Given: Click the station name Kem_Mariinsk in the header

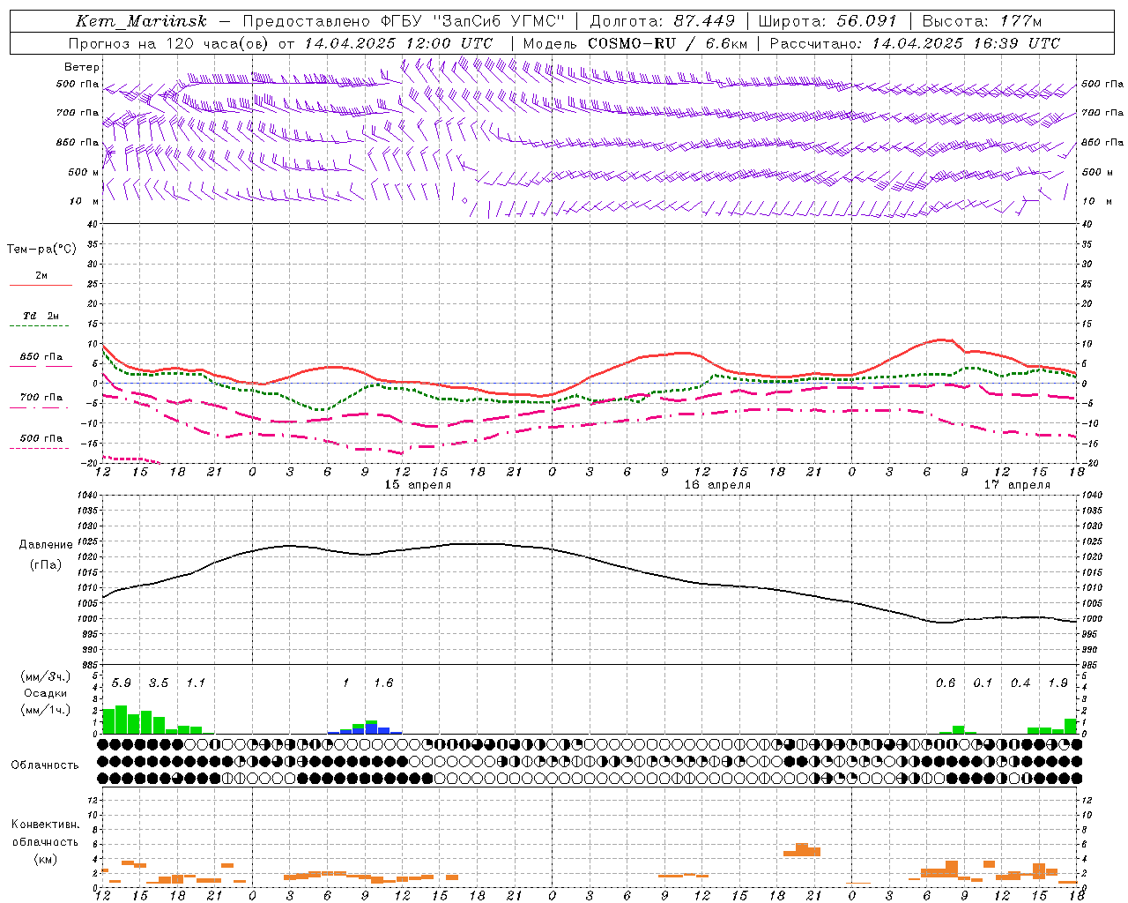Looking at the screenshot, I should tap(141, 21).
